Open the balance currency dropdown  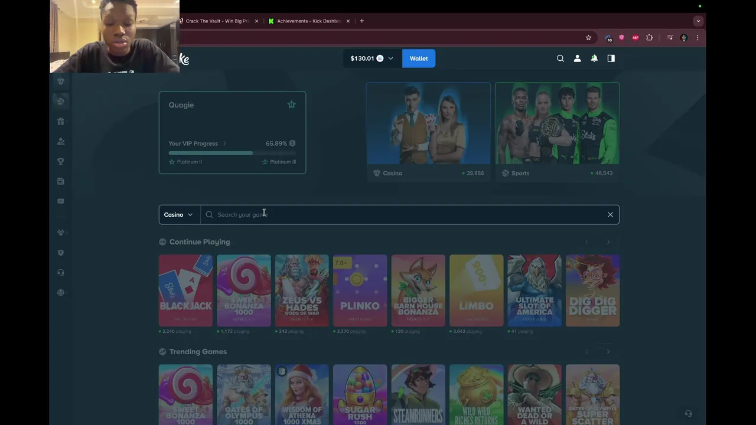[372, 58]
